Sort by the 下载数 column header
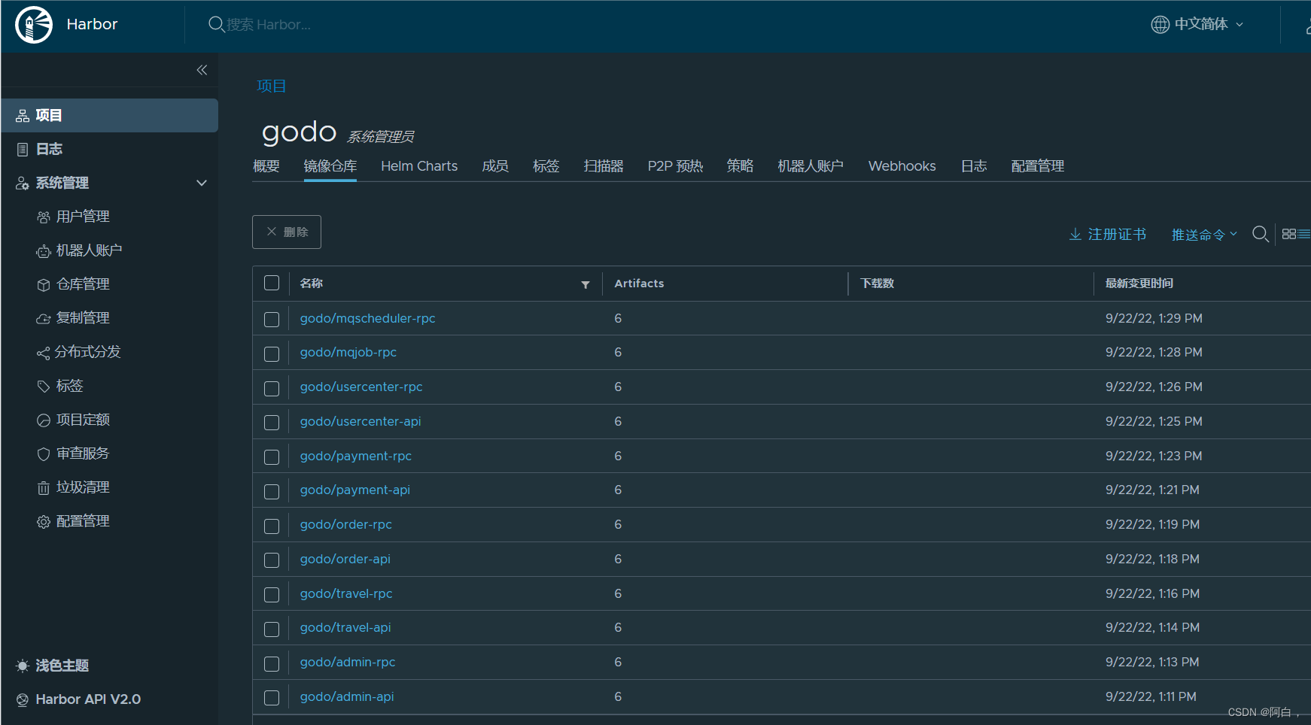The height and width of the screenshot is (725, 1311). pyautogui.click(x=878, y=284)
